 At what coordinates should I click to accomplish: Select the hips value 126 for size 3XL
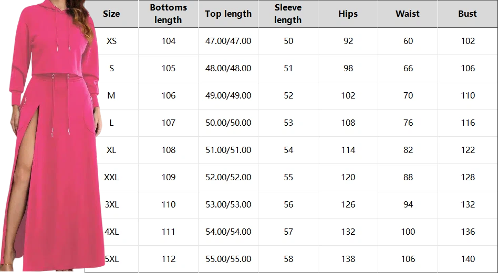[x=348, y=204]
